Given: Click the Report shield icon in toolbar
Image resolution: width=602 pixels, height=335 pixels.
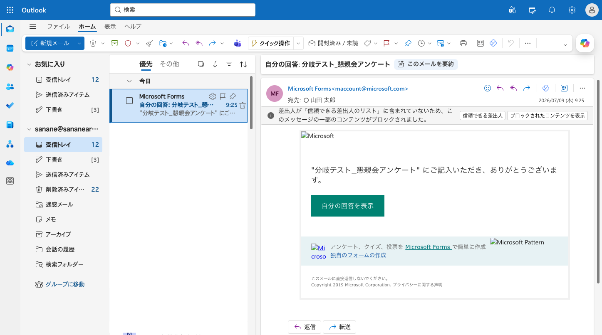Looking at the screenshot, I should click(x=128, y=43).
